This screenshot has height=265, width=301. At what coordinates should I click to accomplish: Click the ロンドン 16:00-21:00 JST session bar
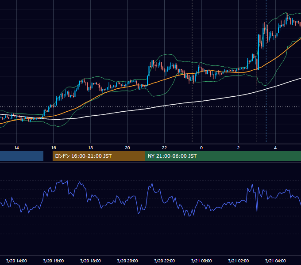click(99, 156)
